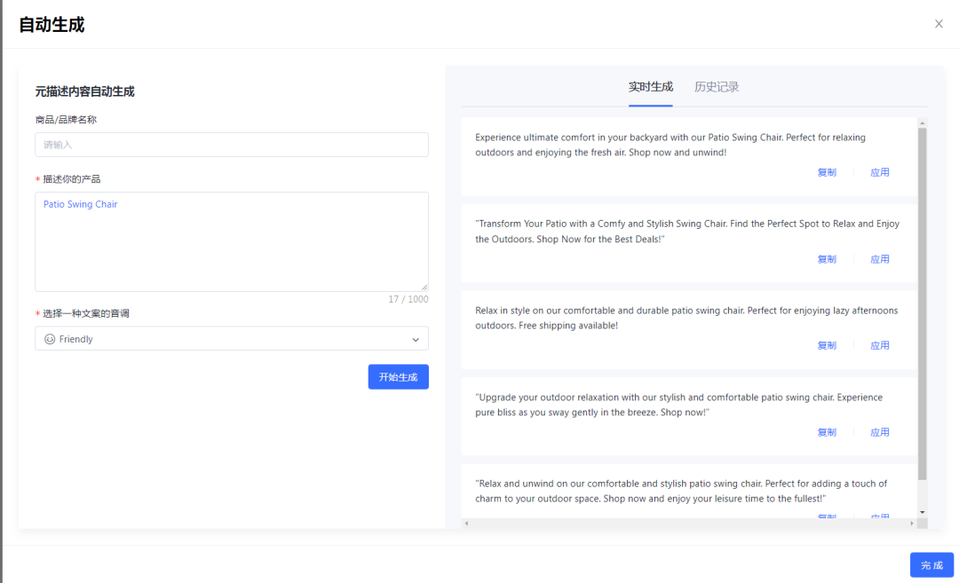The height and width of the screenshot is (583, 959).
Task: Click the horizontal scrollbar right arrow in results
Action: point(911,524)
